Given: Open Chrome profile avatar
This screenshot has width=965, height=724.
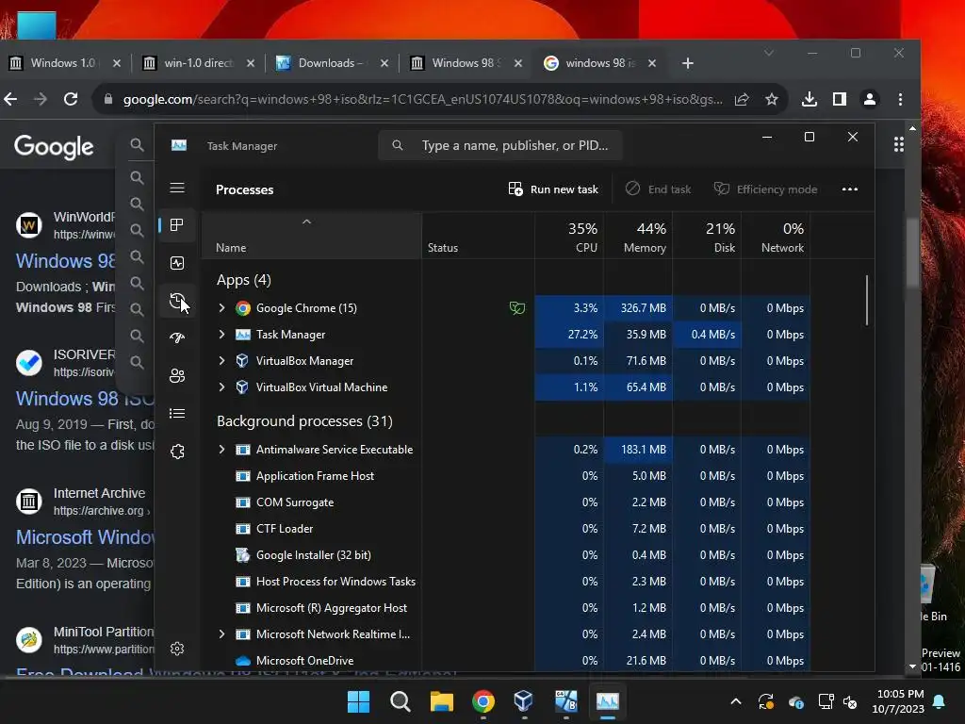Looking at the screenshot, I should [870, 99].
